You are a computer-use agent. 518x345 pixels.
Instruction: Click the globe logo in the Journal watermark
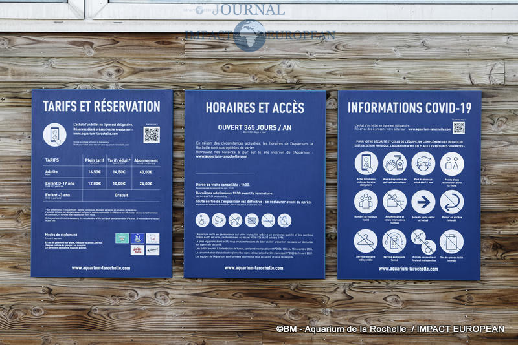249,35
